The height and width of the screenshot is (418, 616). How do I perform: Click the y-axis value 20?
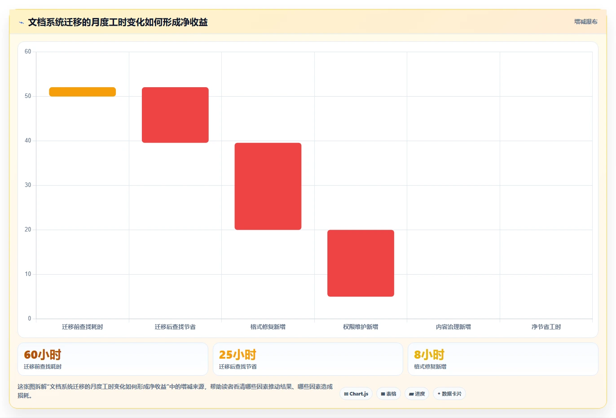[x=28, y=230]
